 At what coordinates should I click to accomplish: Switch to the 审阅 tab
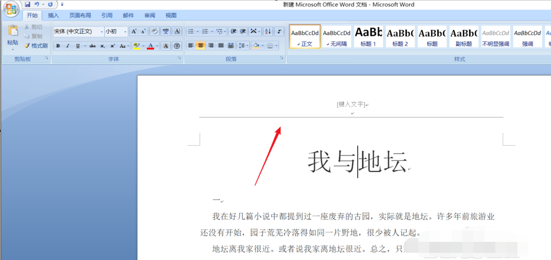150,15
